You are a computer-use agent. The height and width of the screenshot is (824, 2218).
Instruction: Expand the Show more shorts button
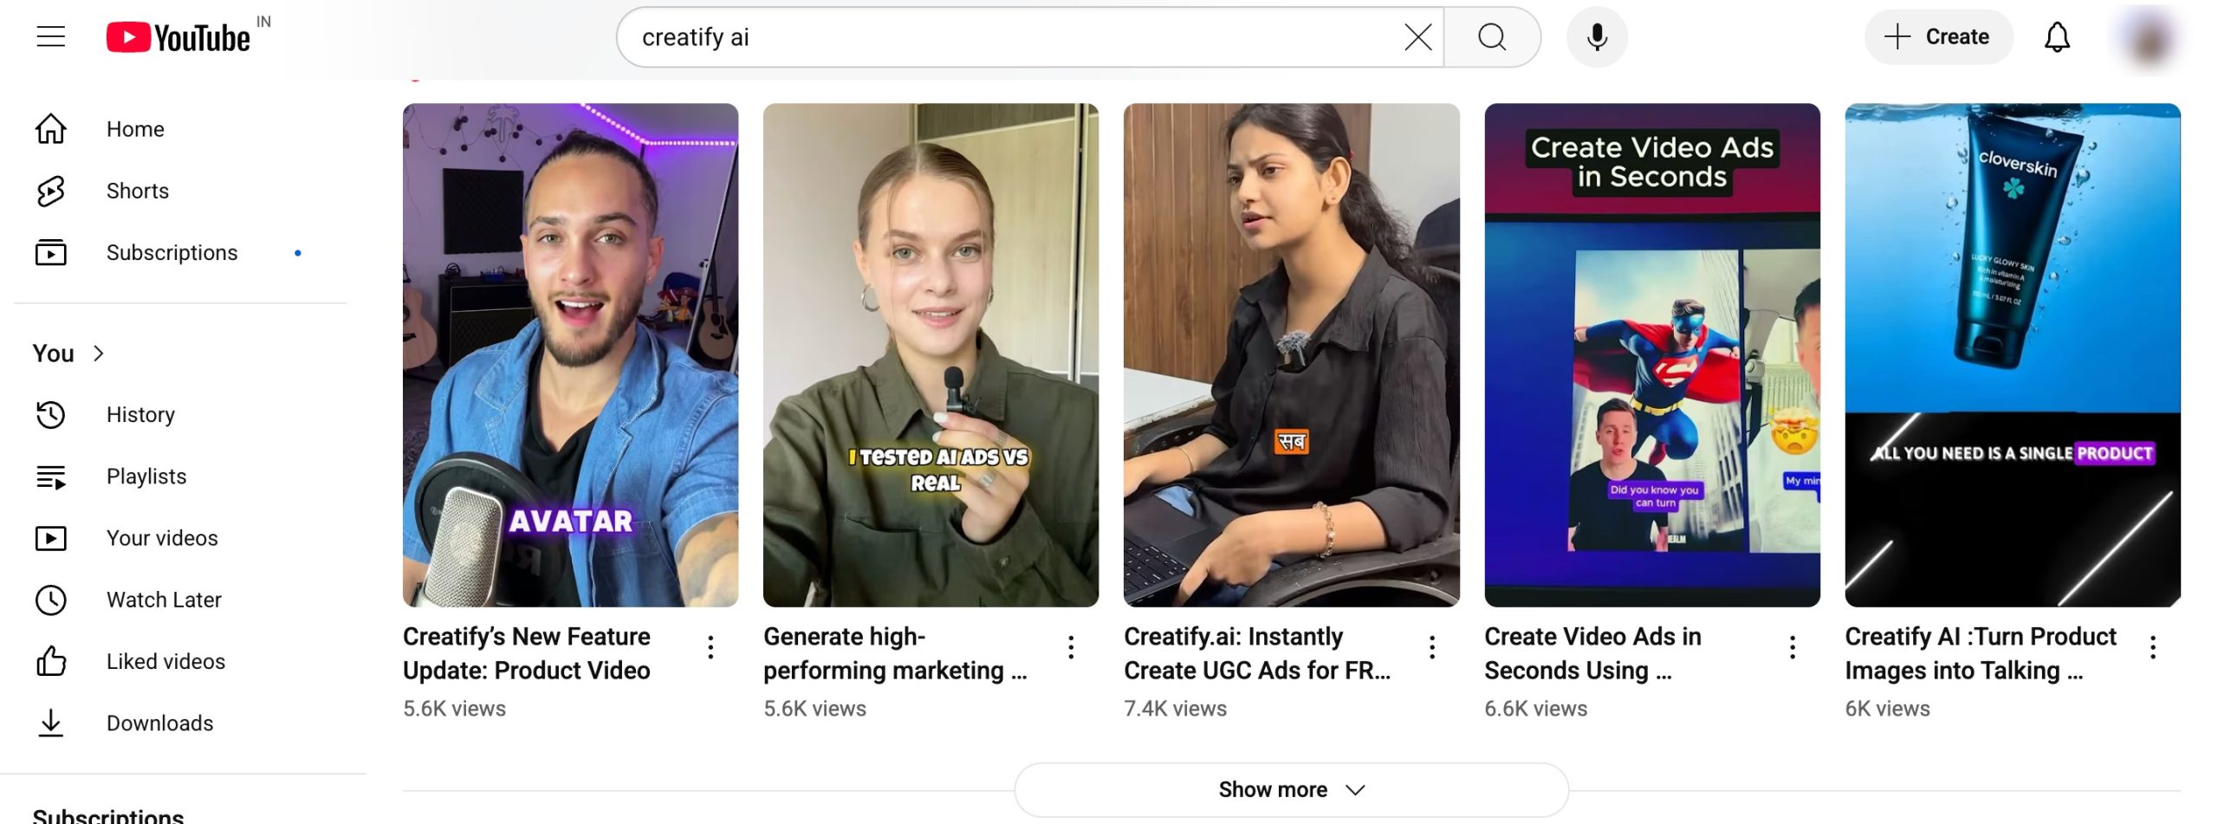tap(1291, 789)
